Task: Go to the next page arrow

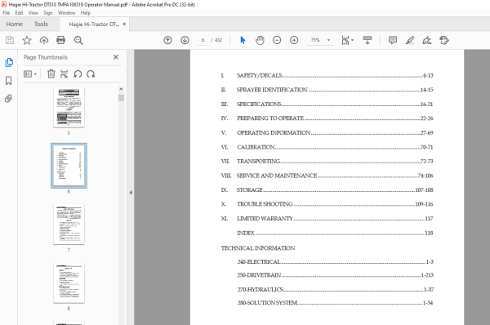Action: click(185, 40)
